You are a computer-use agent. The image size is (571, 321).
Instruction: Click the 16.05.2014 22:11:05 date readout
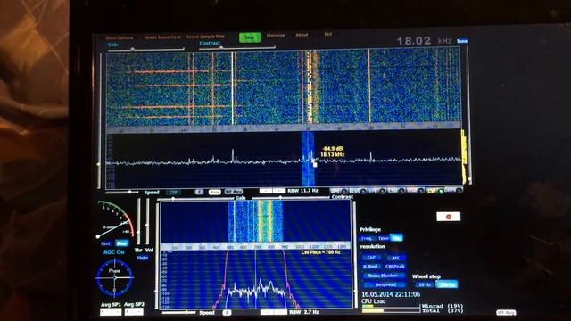point(391,294)
